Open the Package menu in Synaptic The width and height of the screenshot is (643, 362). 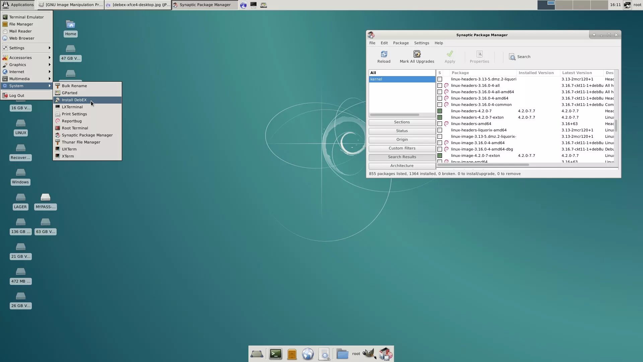[401, 43]
